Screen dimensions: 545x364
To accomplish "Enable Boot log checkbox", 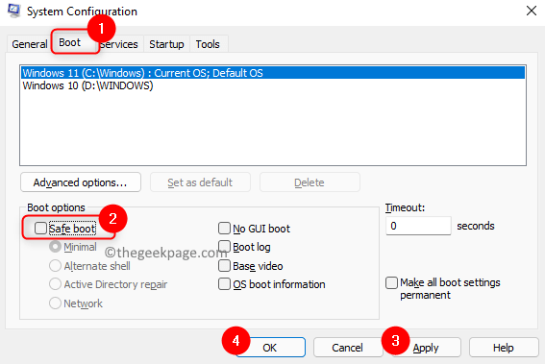I will 224,247.
